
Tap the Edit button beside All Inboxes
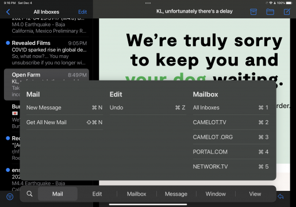click(83, 12)
